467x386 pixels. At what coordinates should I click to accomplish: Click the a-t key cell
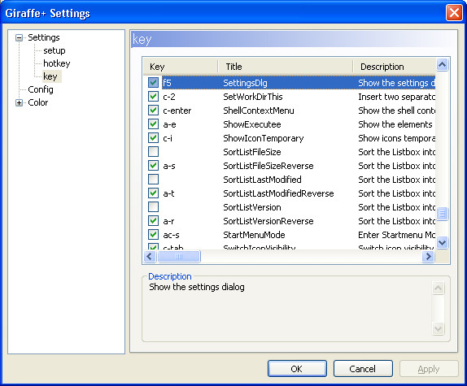tap(168, 193)
